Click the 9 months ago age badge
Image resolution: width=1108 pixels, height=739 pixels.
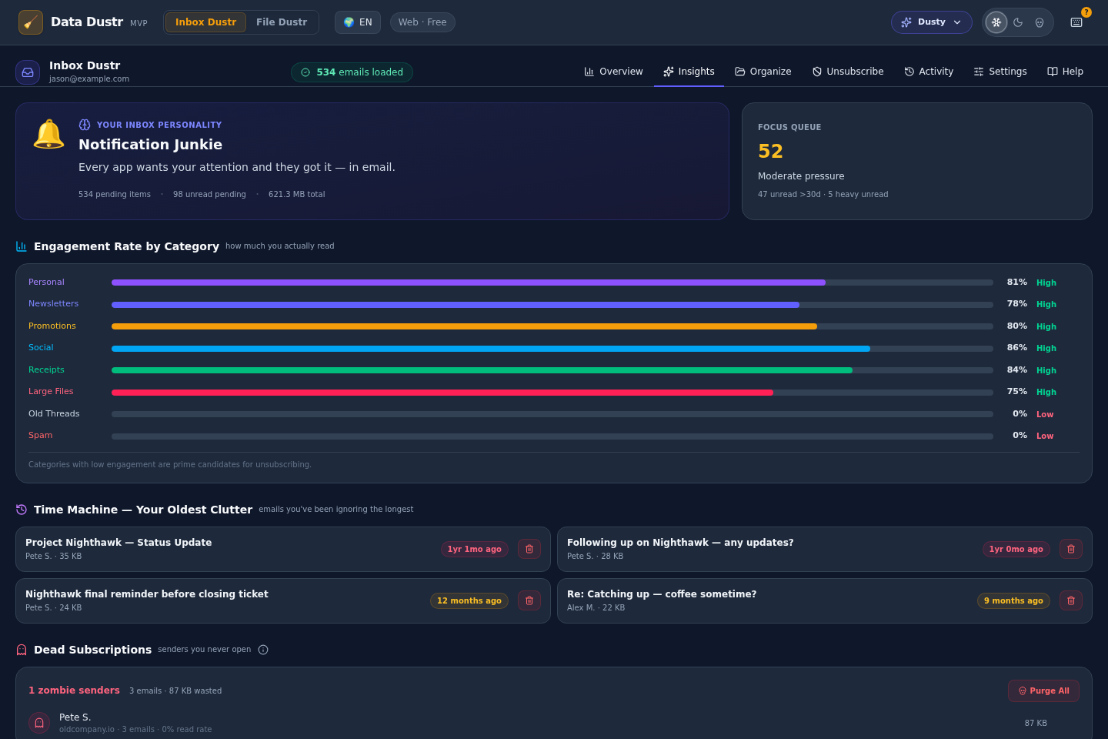coord(1013,600)
